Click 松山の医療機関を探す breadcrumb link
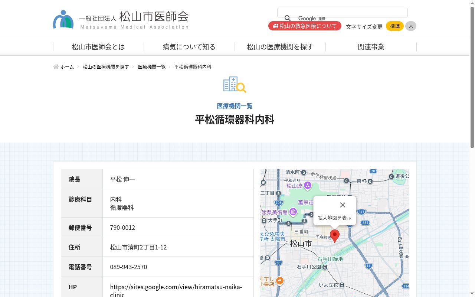 point(106,67)
